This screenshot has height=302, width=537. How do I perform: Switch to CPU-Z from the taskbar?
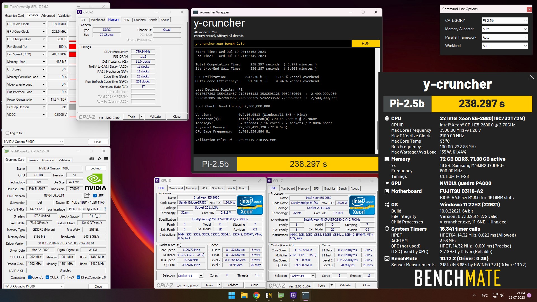click(293, 295)
